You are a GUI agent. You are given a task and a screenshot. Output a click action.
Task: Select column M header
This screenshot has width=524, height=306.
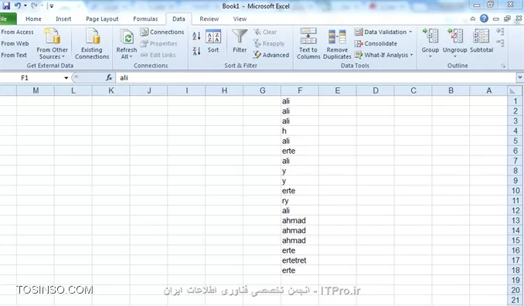[x=36, y=90]
